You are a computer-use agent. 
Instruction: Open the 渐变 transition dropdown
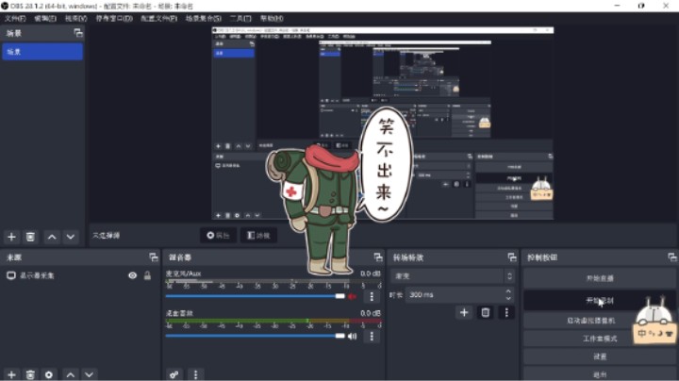click(453, 276)
